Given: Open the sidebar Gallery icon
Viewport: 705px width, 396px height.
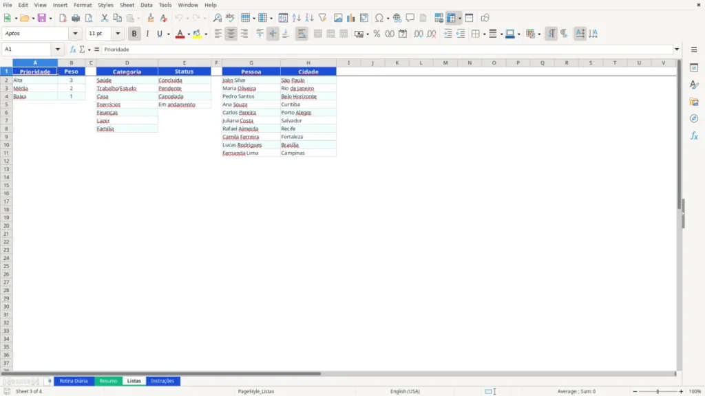Looking at the screenshot, I should click(x=694, y=102).
